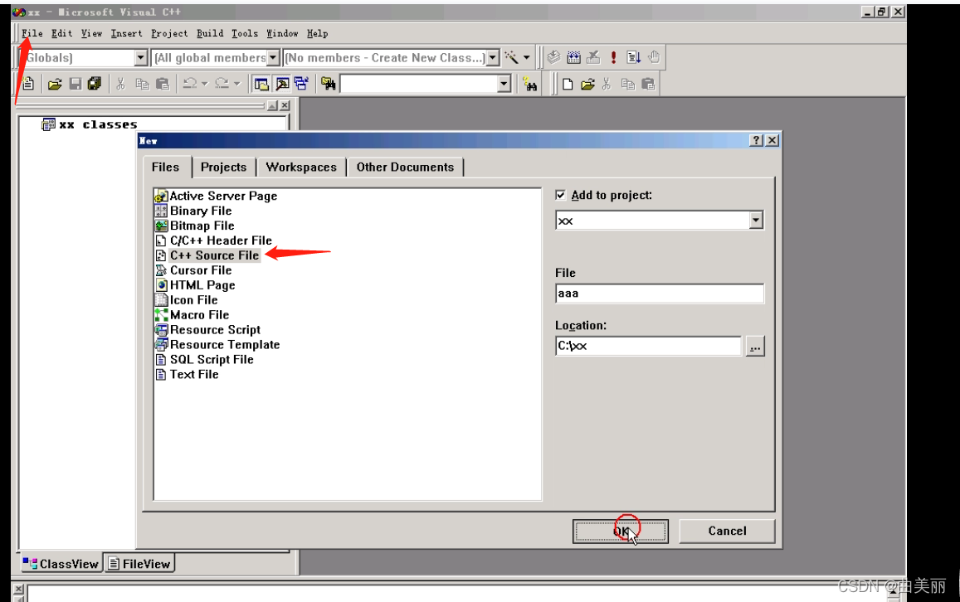Click the Cut scissors icon next to Save All
This screenshot has height=602, width=960.
coord(120,84)
